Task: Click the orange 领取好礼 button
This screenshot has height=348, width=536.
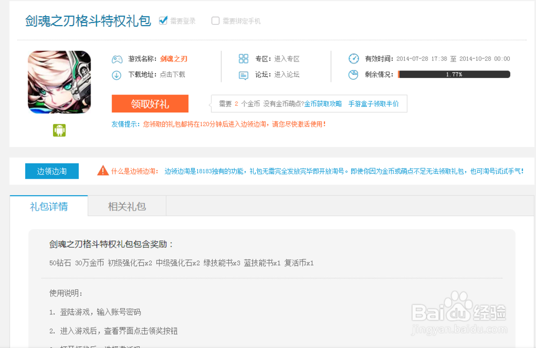Action: point(151,104)
